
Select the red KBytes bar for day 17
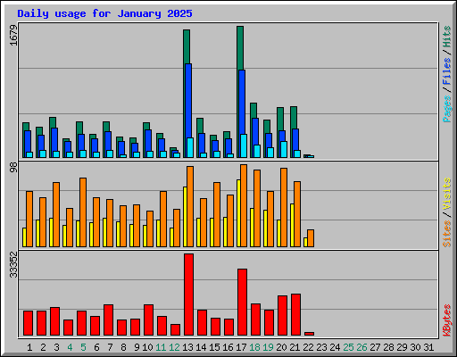click(242, 303)
